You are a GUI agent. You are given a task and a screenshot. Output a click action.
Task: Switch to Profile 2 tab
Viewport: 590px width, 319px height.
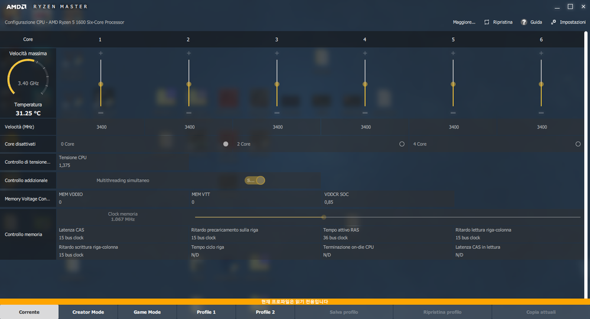point(265,312)
